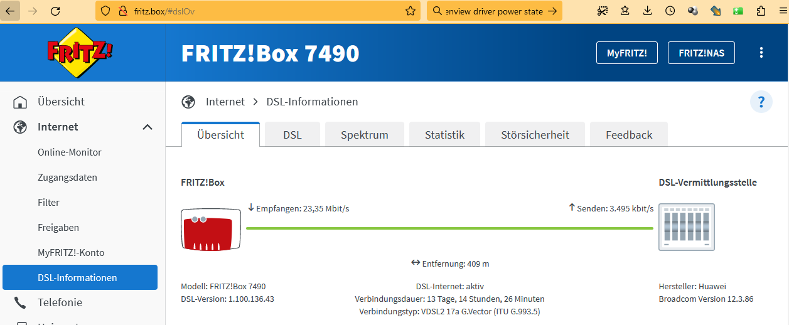Click the globe icon in the breadcrumb
The height and width of the screenshot is (325, 789).
point(188,102)
